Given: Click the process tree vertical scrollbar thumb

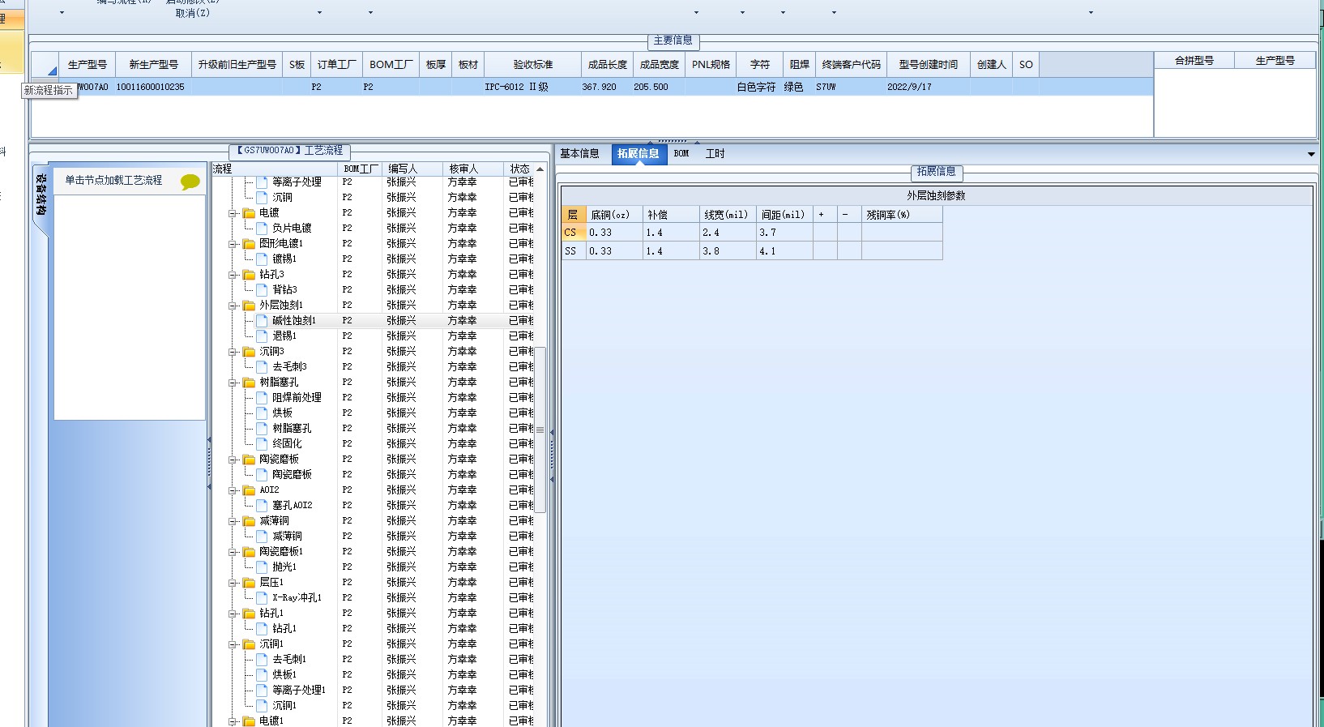Looking at the screenshot, I should (x=540, y=430).
